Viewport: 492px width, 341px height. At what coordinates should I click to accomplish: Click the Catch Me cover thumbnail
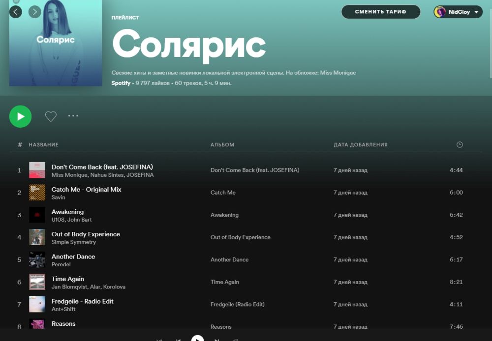(37, 193)
